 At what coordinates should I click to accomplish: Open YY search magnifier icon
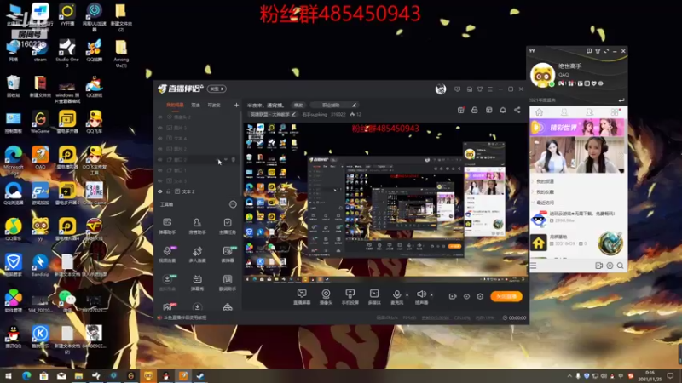click(x=621, y=266)
